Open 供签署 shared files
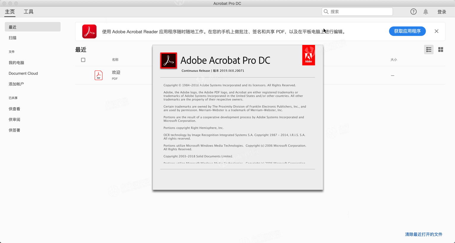This screenshot has width=455, height=243. [x=14, y=130]
